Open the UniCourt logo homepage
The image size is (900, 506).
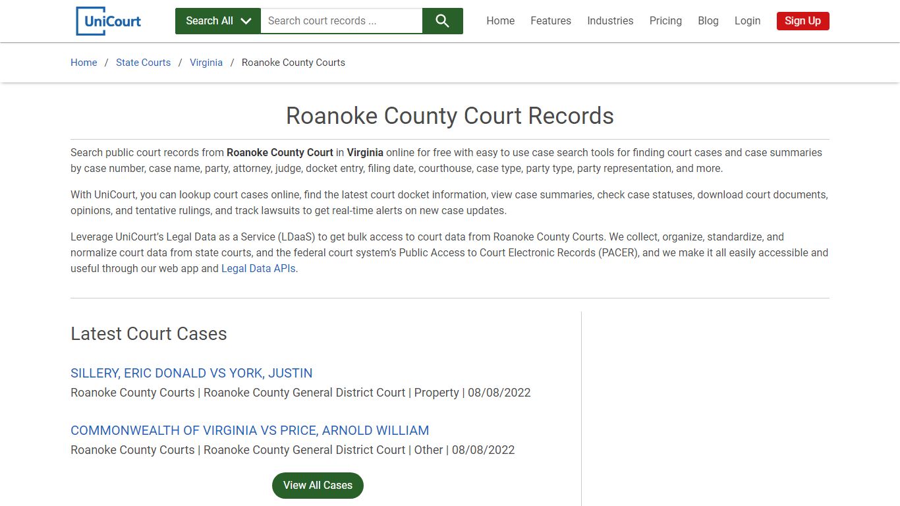pos(109,21)
